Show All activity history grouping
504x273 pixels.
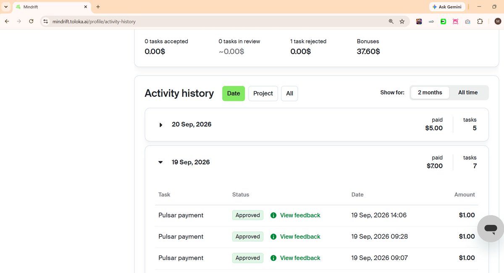289,93
